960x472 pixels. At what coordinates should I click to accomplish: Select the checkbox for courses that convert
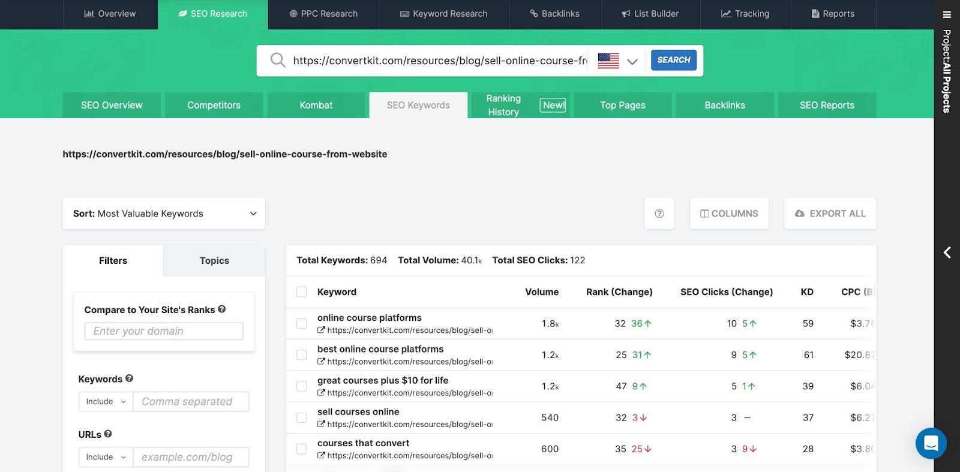302,449
